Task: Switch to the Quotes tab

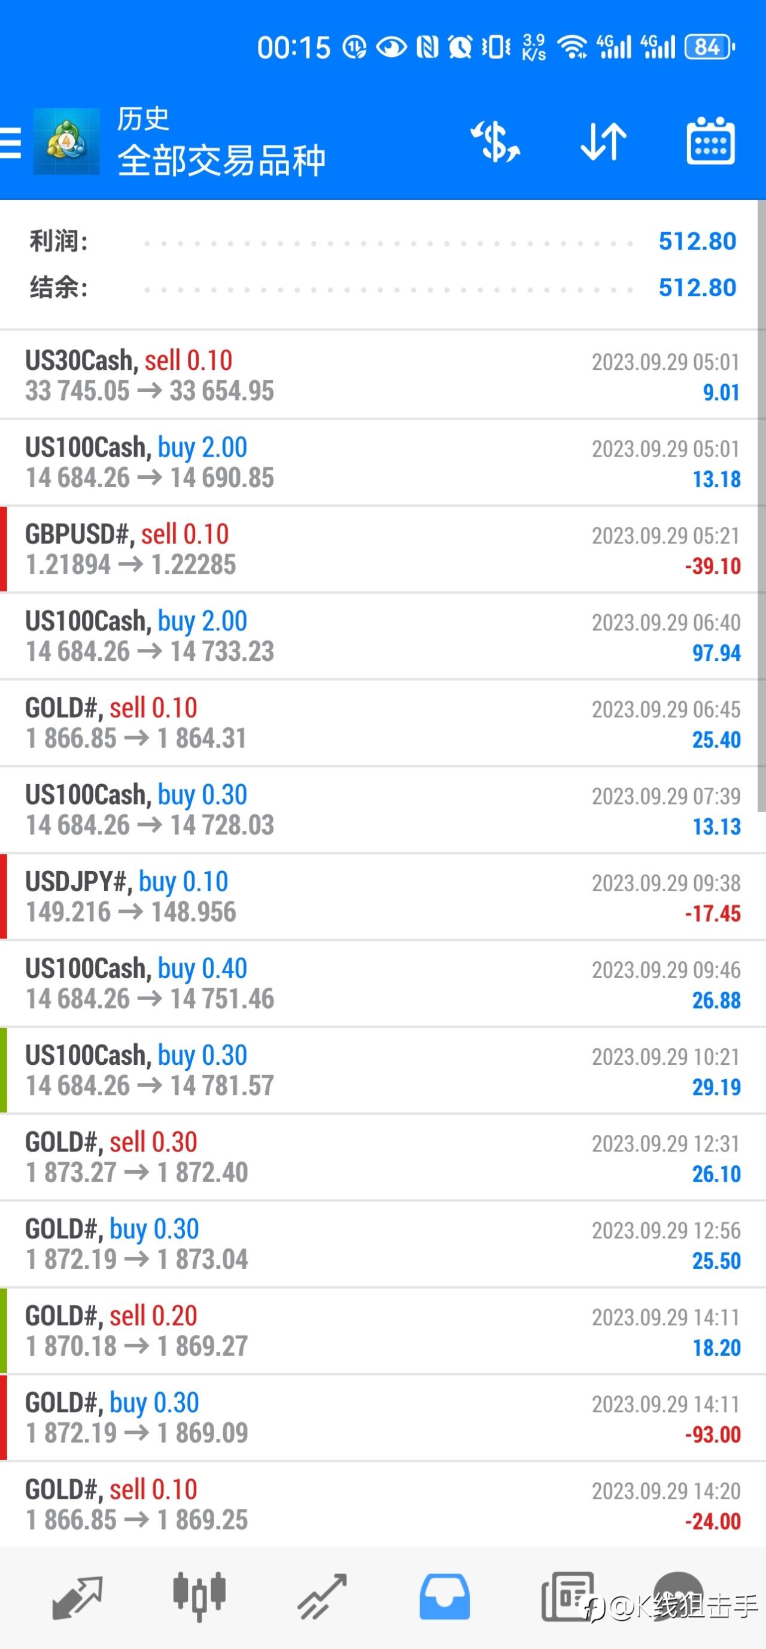Action: [77, 1598]
